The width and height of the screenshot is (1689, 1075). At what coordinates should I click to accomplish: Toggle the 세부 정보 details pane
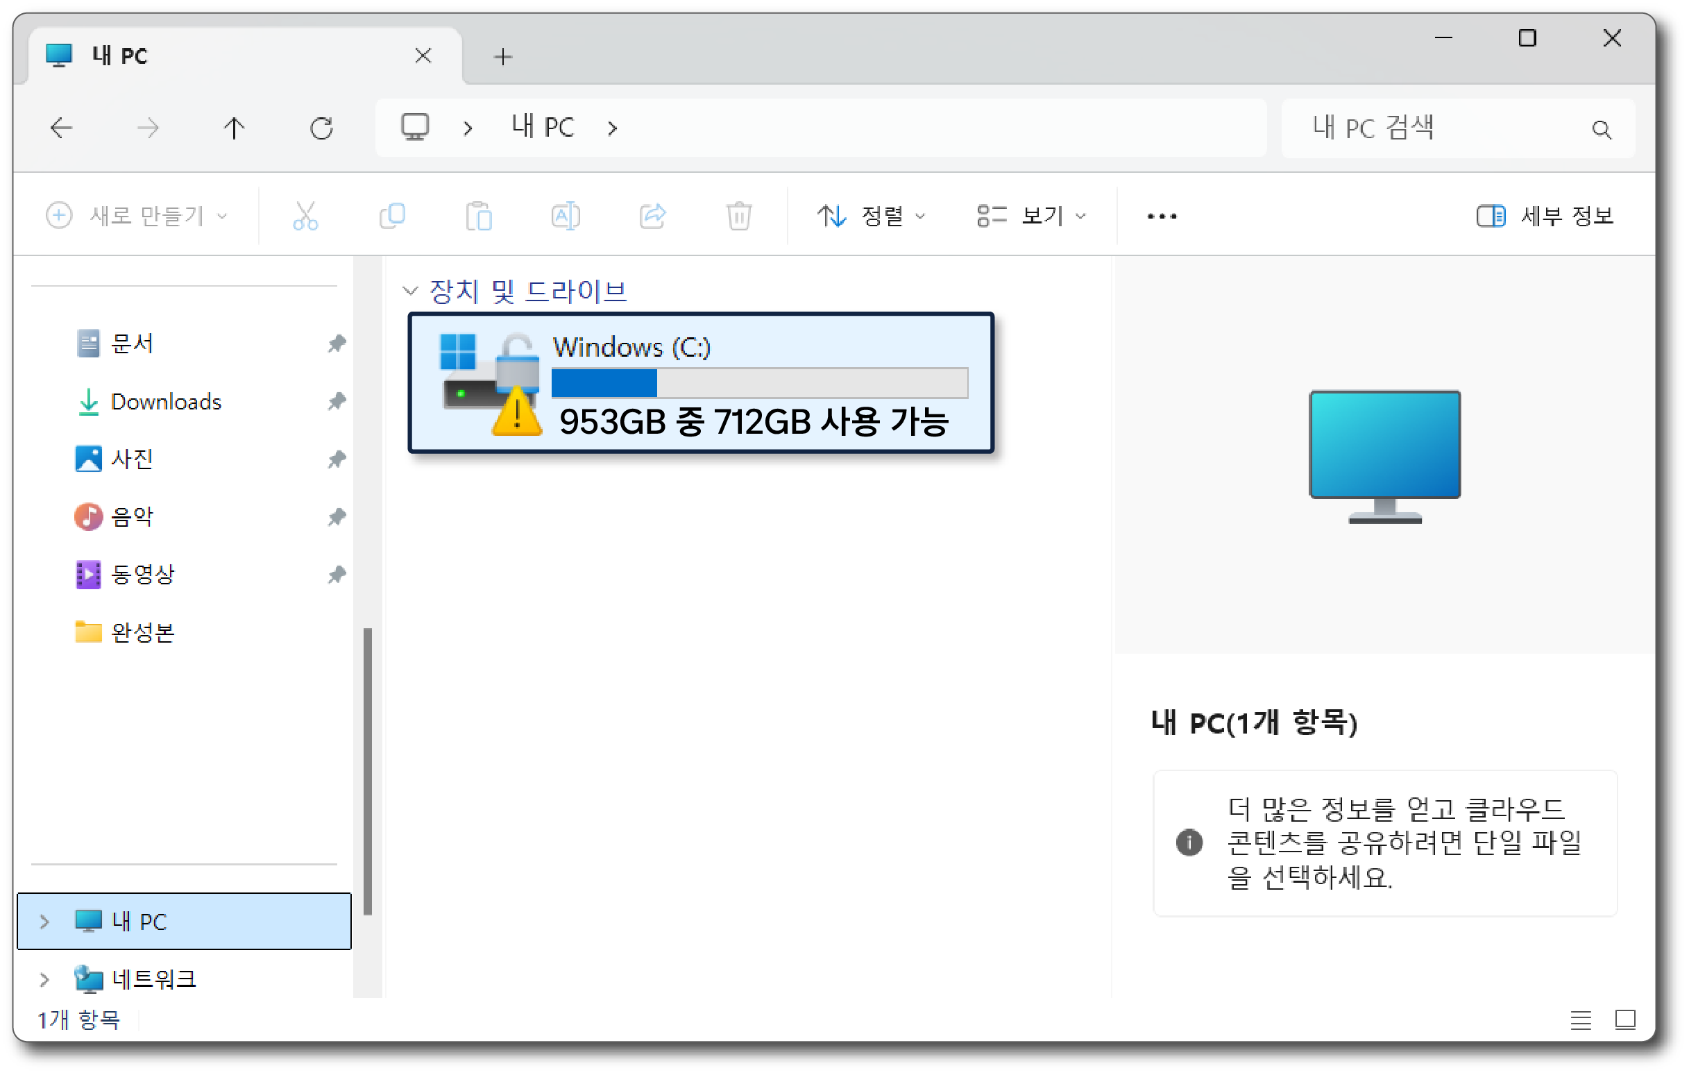point(1545,216)
